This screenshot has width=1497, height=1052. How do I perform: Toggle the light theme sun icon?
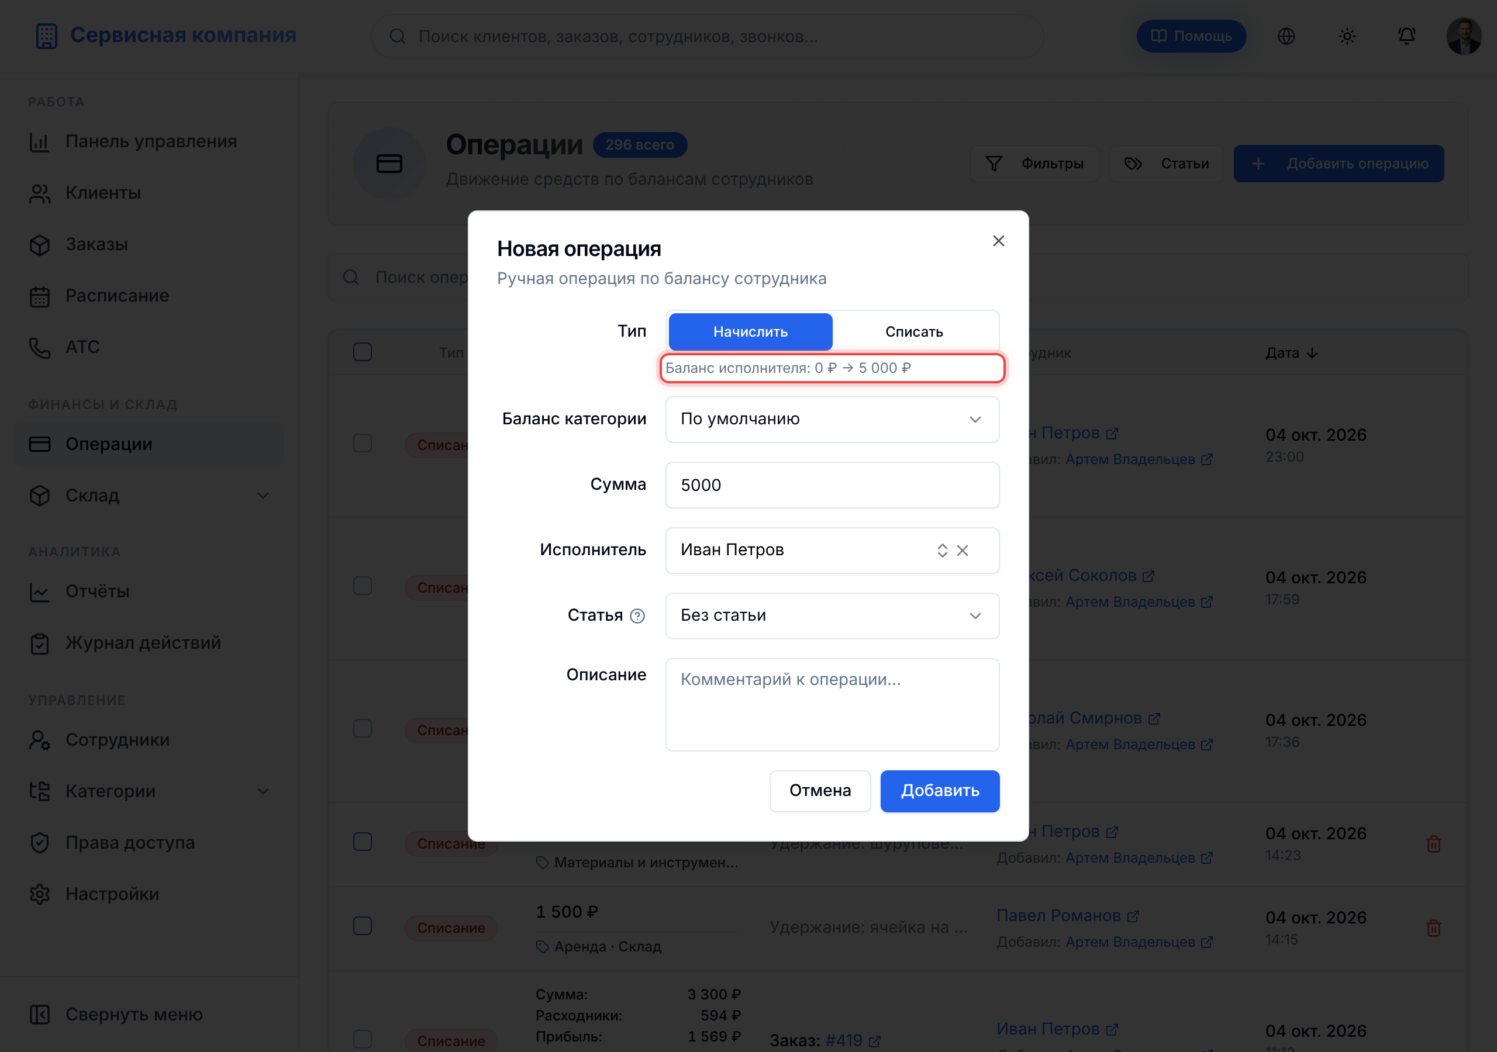[x=1347, y=36]
